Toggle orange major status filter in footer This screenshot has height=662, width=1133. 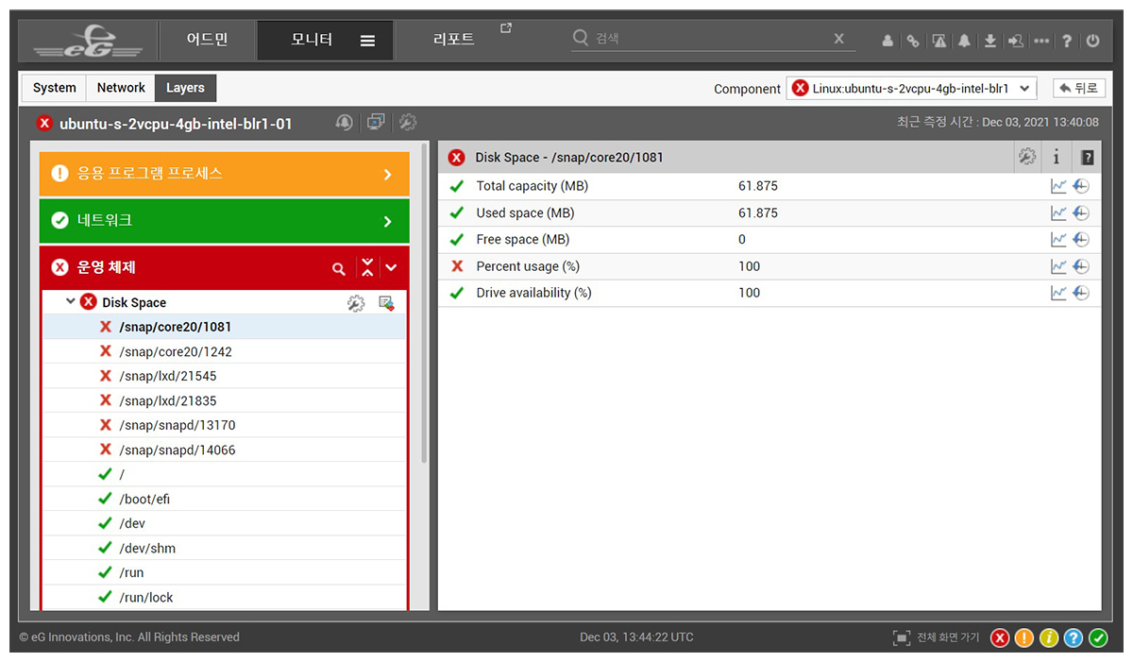(x=1023, y=637)
